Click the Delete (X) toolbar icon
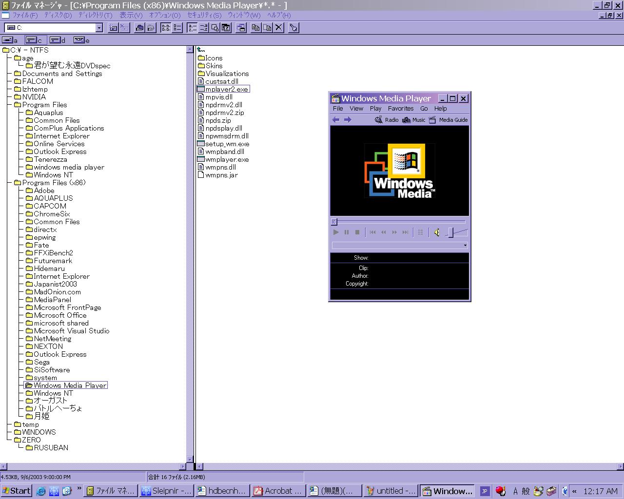This screenshot has width=624, height=499. [x=278, y=28]
